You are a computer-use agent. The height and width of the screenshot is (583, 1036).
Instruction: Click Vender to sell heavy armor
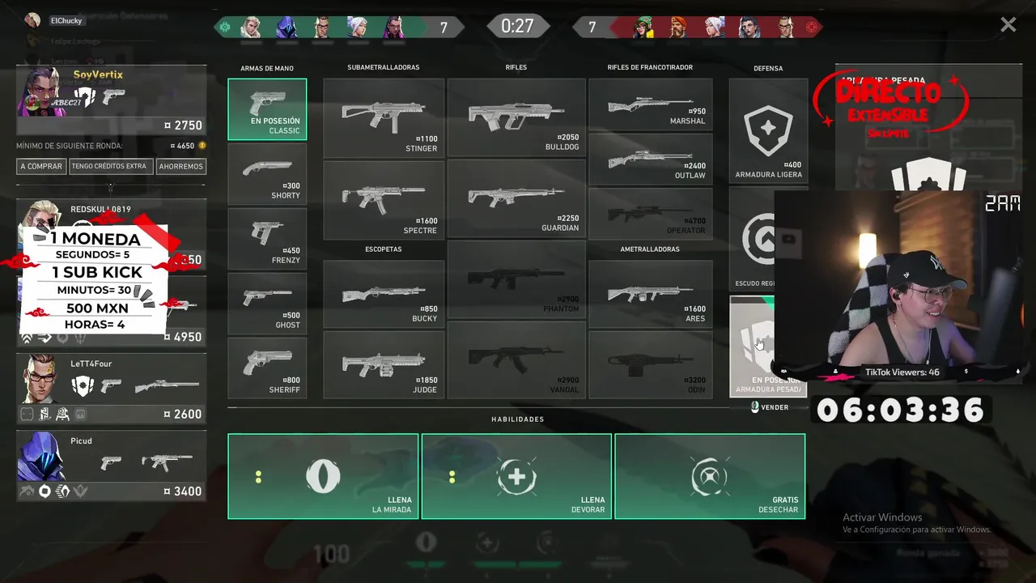[769, 407]
